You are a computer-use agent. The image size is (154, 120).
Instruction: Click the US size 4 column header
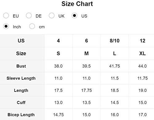[x=59, y=41]
